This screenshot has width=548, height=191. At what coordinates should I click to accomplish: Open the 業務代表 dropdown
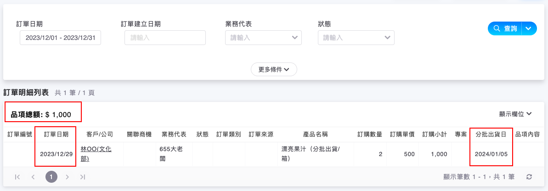coord(263,38)
